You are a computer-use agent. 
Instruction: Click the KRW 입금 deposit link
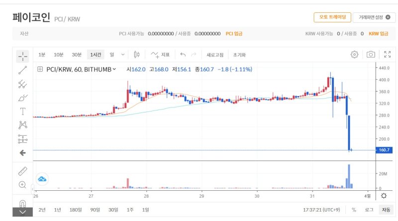point(379,34)
